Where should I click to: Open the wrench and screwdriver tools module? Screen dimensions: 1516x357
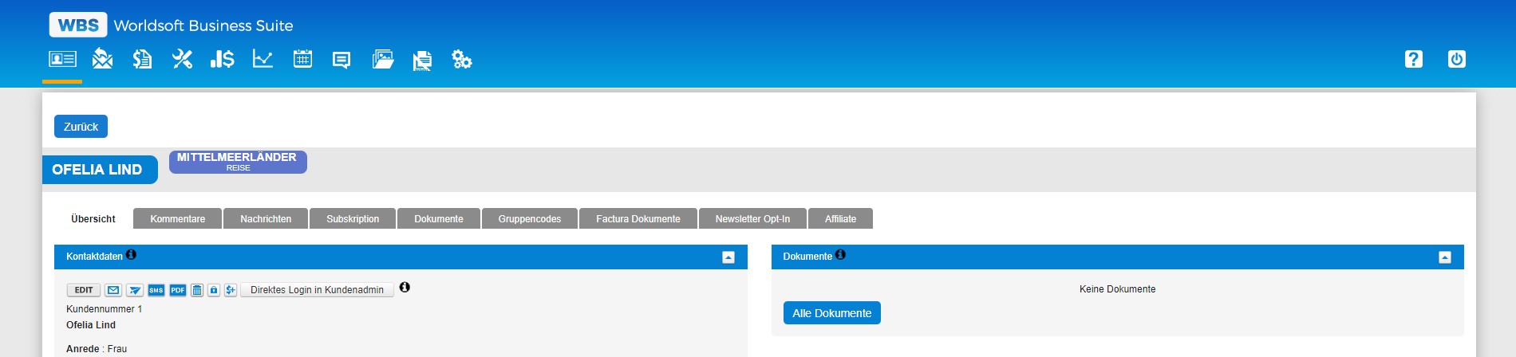(x=182, y=59)
